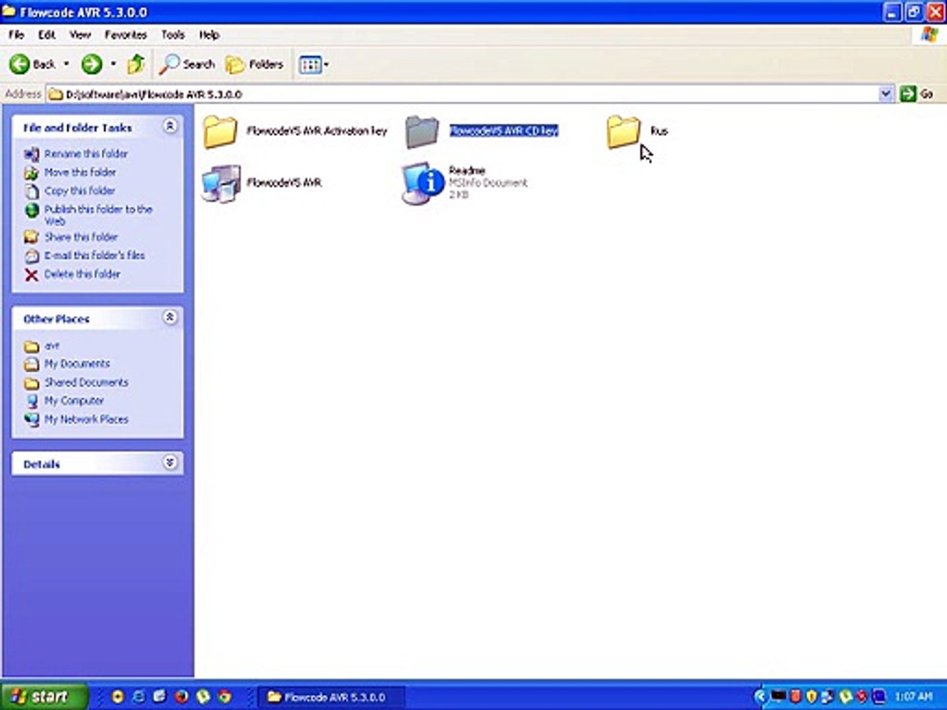Image resolution: width=947 pixels, height=710 pixels.
Task: Collapse the File and Folder Tasks panel
Action: (170, 126)
